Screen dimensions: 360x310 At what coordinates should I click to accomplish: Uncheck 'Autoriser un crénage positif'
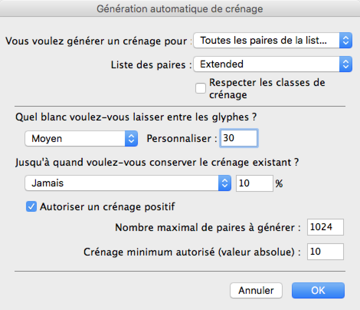(x=31, y=207)
